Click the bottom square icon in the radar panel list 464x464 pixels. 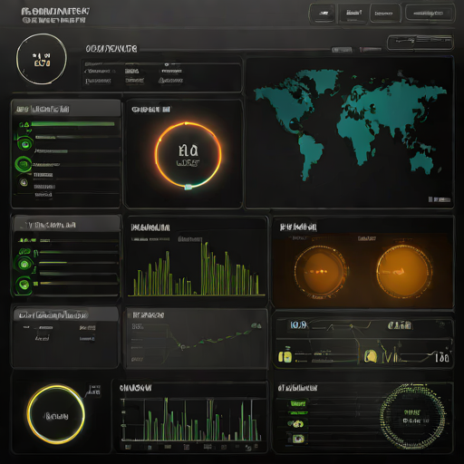(298, 438)
